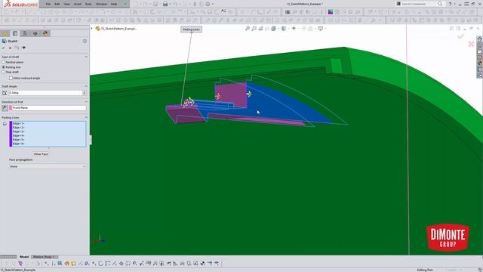Select the Step draft type

(x=3, y=72)
